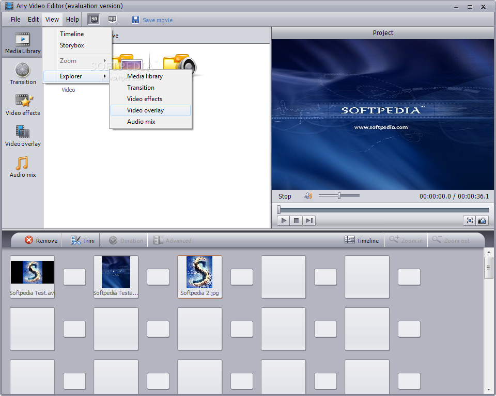Screen dimensions: 496x396
Task: Click storybox scrollbar up arrow
Action: [489, 252]
